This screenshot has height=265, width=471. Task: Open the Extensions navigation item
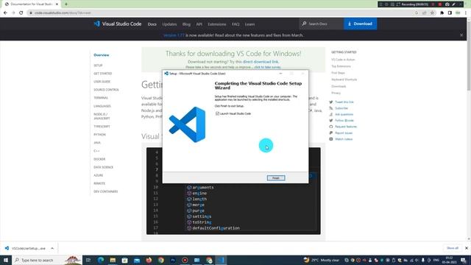pos(217,24)
